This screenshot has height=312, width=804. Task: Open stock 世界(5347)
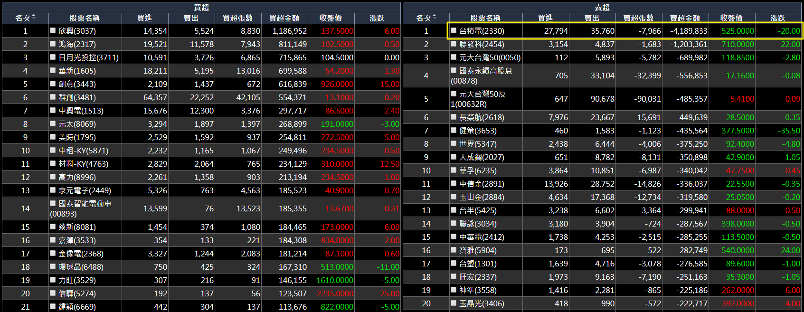[x=478, y=144]
